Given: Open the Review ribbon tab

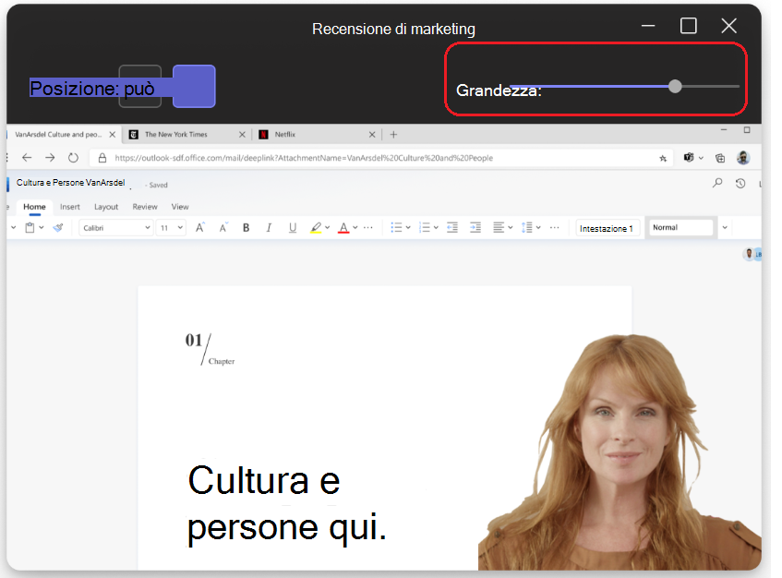Looking at the screenshot, I should coord(145,207).
